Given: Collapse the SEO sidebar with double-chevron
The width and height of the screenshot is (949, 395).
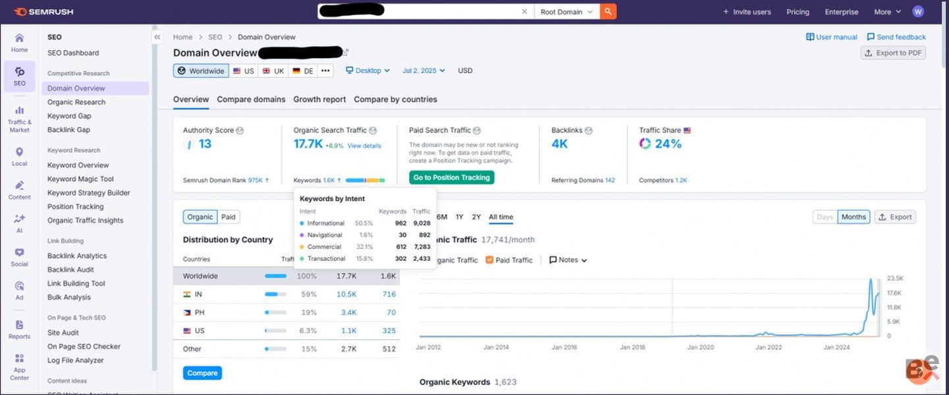Looking at the screenshot, I should (x=157, y=38).
